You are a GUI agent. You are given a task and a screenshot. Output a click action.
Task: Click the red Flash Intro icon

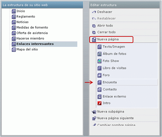(x=99, y=103)
